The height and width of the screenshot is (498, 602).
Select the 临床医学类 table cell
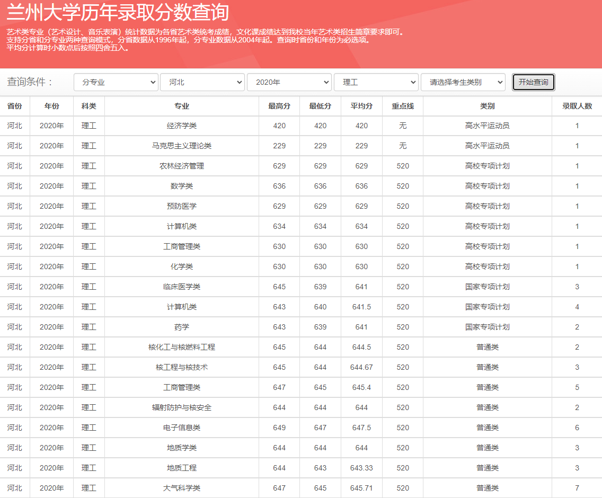point(181,287)
